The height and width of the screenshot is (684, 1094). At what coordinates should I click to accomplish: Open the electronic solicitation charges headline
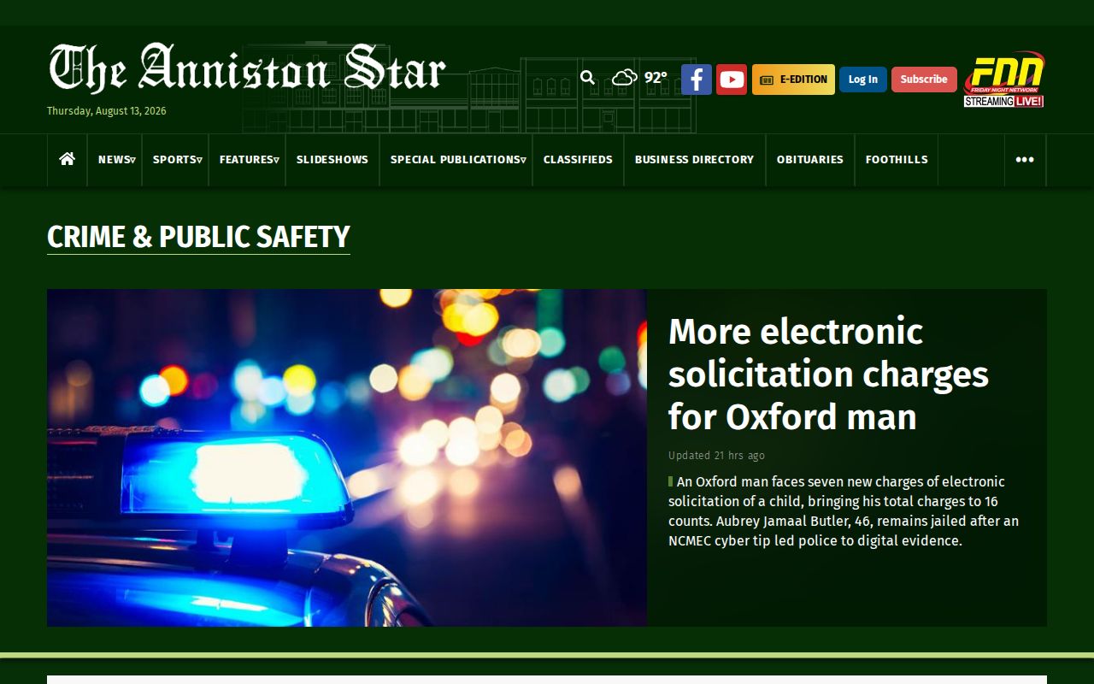tap(828, 374)
